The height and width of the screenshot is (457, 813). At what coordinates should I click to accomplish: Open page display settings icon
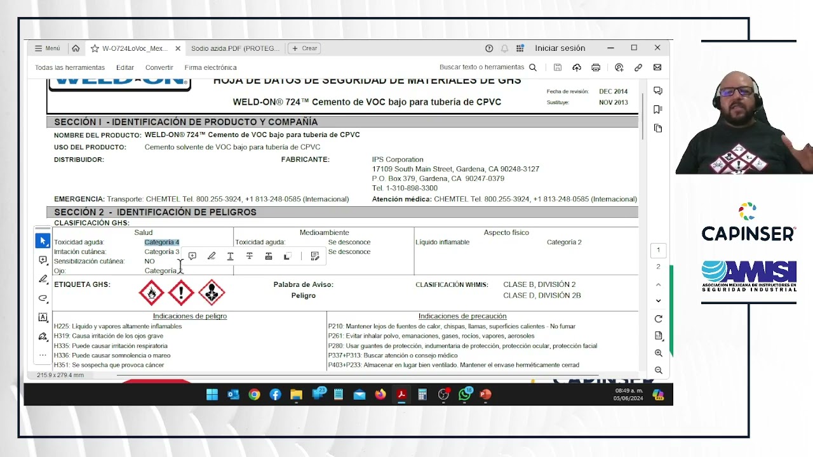click(x=658, y=336)
